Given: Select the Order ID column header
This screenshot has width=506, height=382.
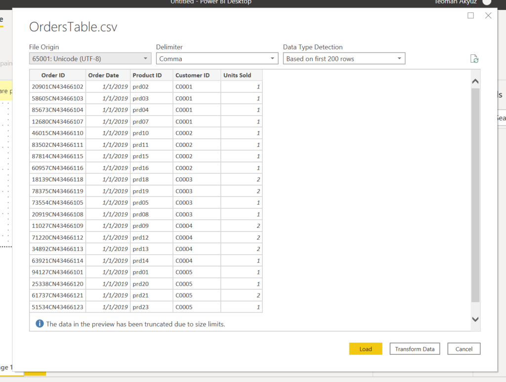Looking at the screenshot, I should pyautogui.click(x=57, y=75).
